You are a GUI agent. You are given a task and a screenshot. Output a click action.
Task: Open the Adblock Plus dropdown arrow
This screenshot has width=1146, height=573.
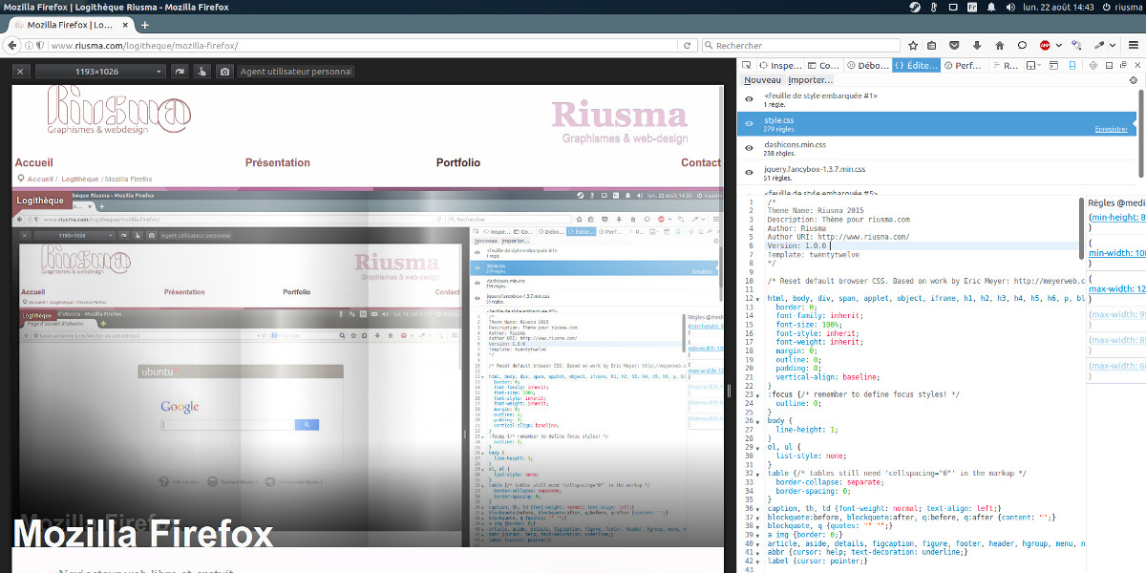[1060, 45]
